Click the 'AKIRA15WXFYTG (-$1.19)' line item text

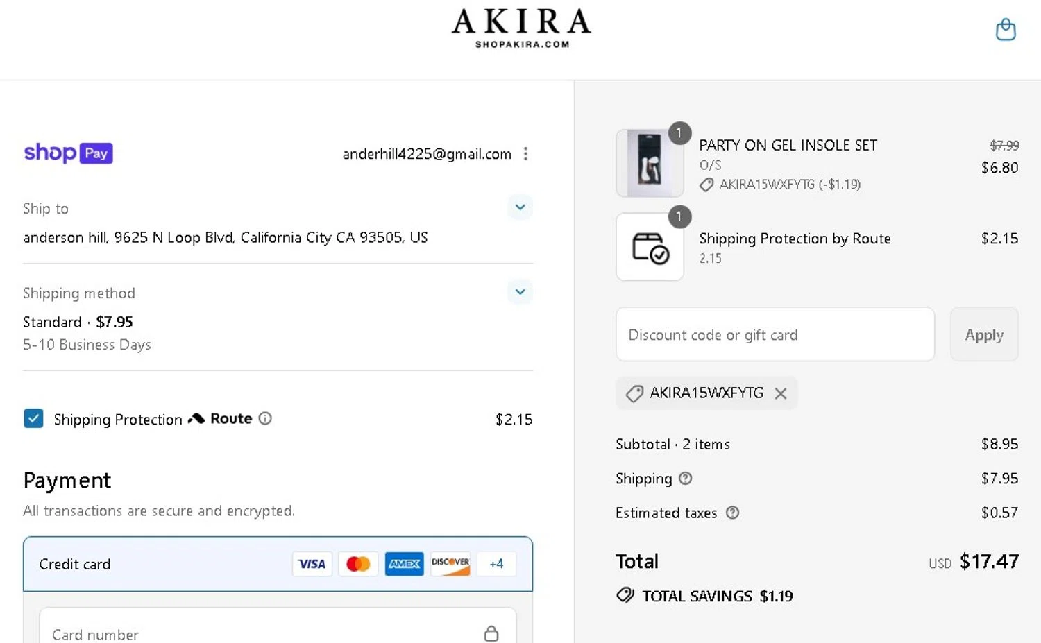(790, 185)
